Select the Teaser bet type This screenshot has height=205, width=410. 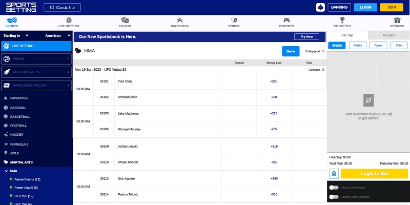[x=378, y=45]
